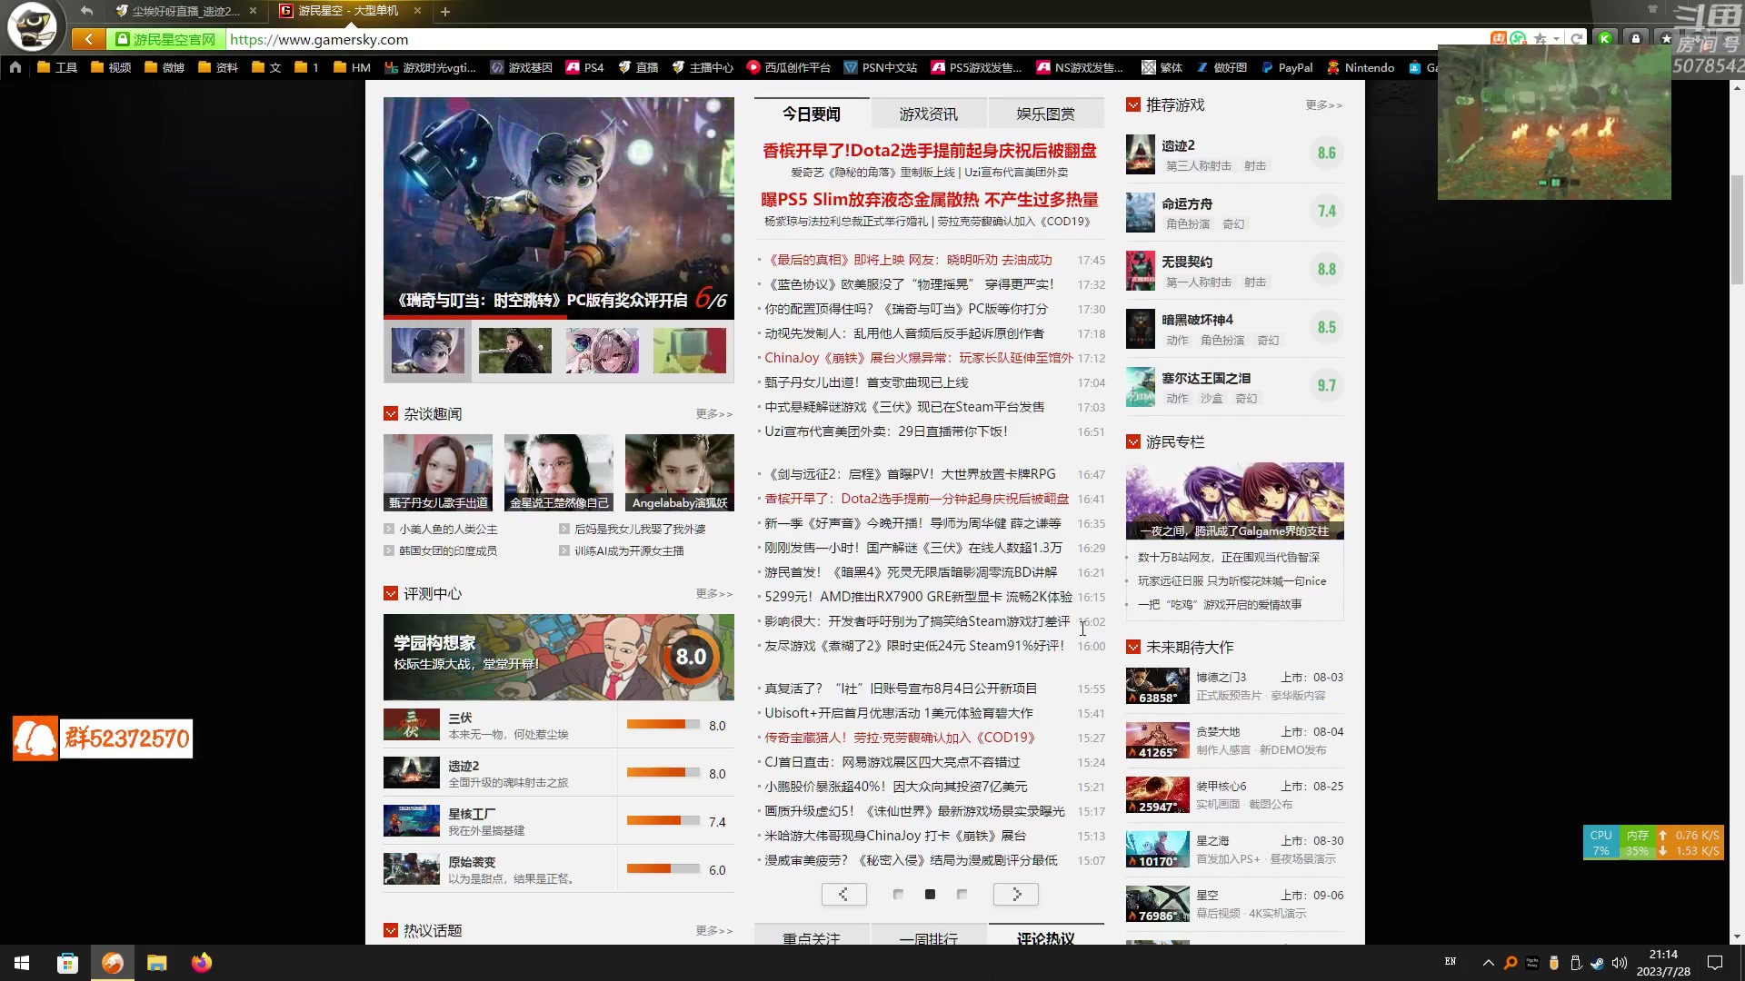This screenshot has height=981, width=1745.
Task: Click the green K extension icon
Action: coord(1605,39)
